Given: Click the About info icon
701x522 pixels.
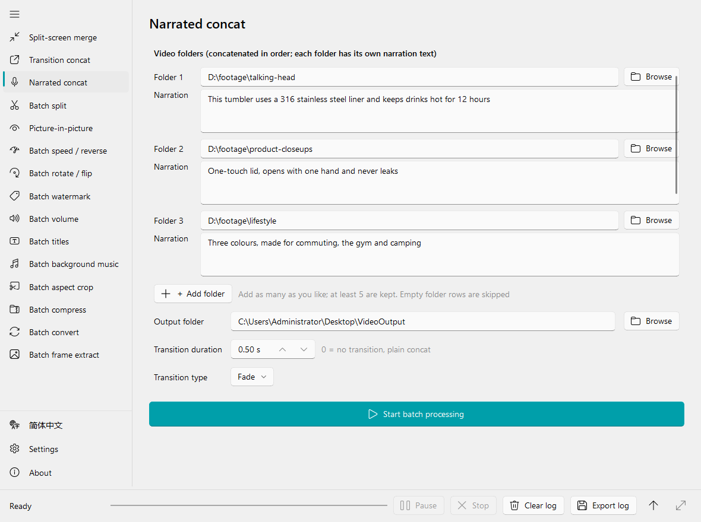Looking at the screenshot, I should pos(14,472).
